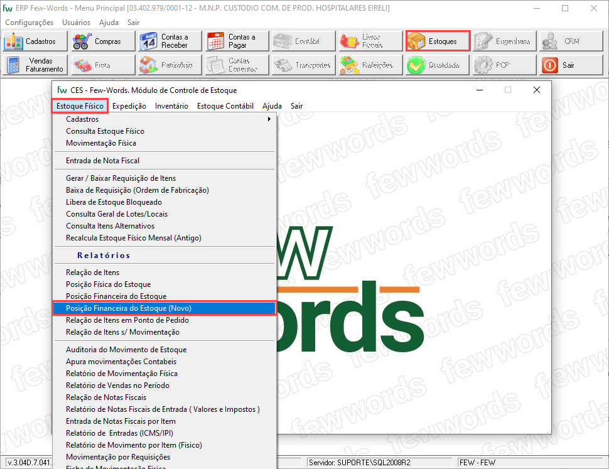Click the Refeições module button
This screenshot has width=609, height=469.
[x=370, y=65]
